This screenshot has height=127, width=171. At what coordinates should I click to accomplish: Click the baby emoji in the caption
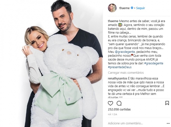point(120,25)
